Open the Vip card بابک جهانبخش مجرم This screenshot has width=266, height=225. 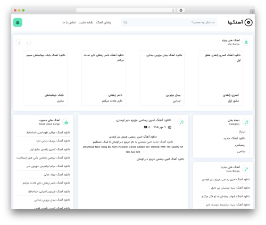tap(45, 78)
